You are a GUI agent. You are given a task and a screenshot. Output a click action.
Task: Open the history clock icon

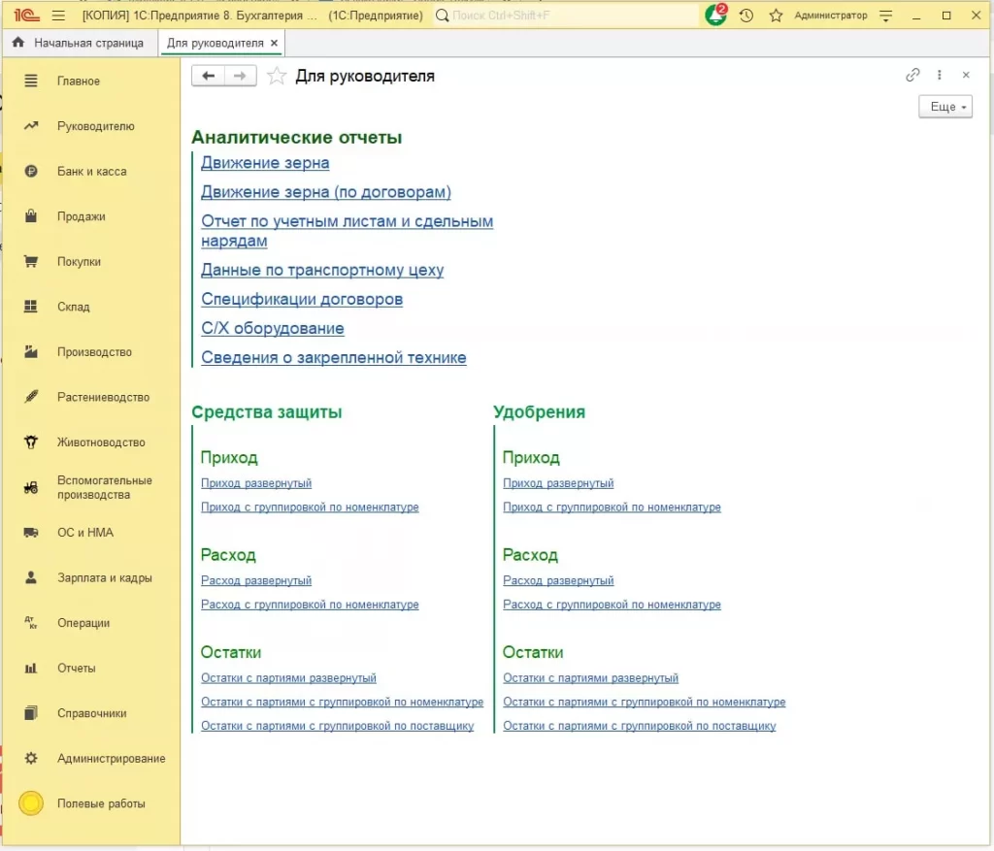[746, 16]
